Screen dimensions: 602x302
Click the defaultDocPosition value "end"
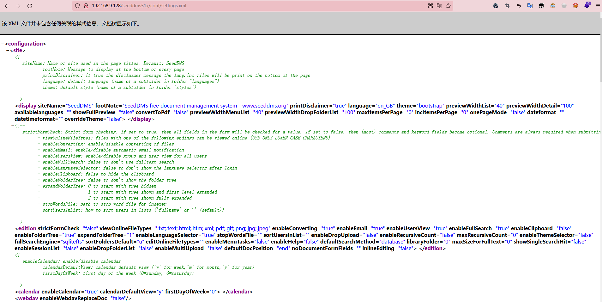pyautogui.click(x=284, y=248)
